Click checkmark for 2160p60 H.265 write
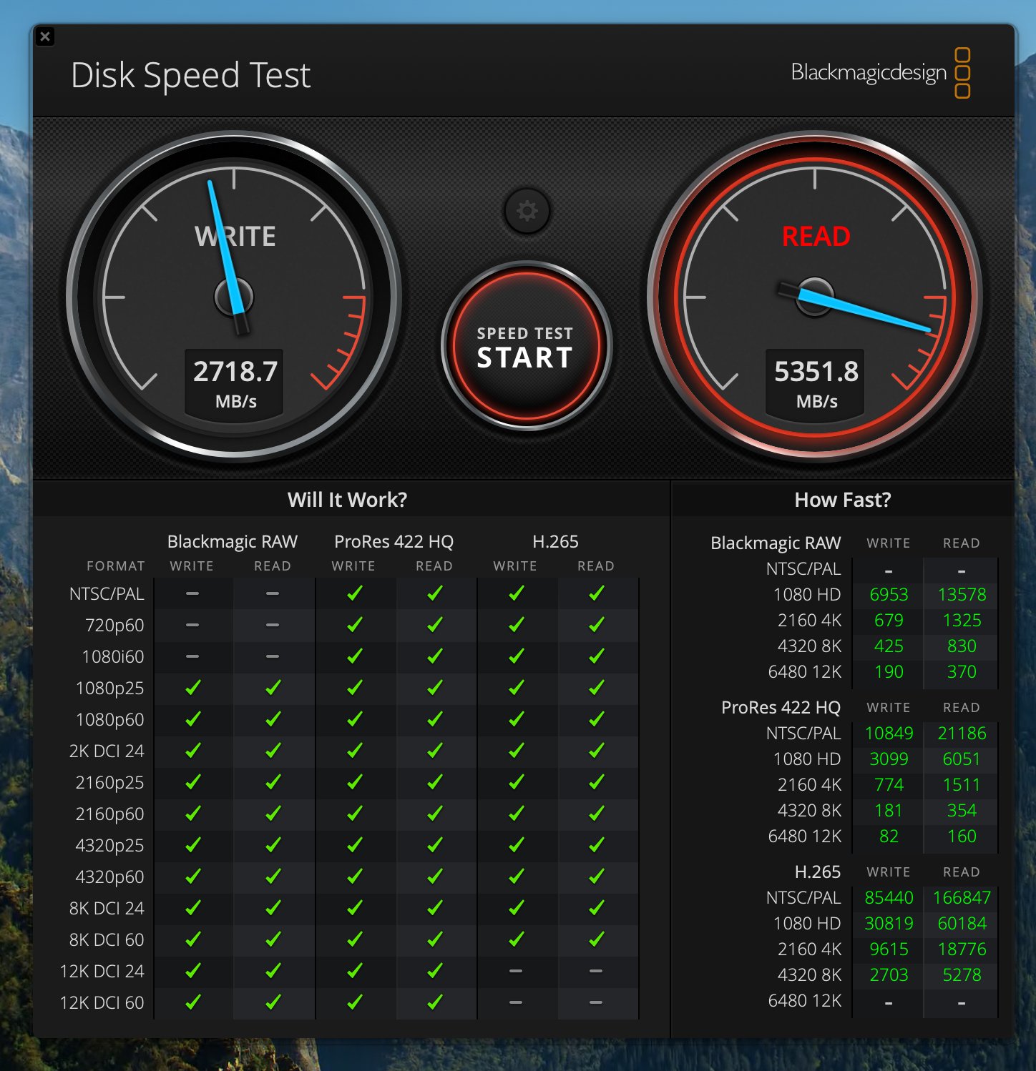The width and height of the screenshot is (1036, 1071). 516,814
